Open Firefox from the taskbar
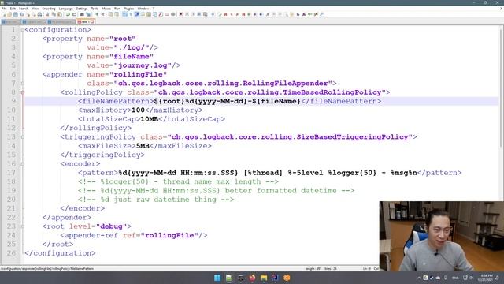504x284 pixels. click(x=252, y=278)
